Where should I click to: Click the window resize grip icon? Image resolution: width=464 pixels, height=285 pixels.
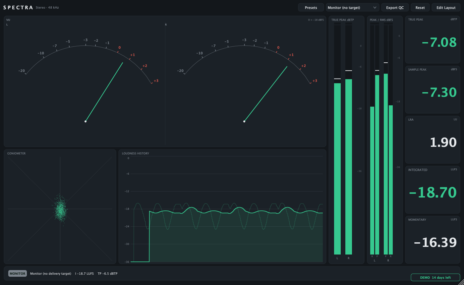point(461,282)
